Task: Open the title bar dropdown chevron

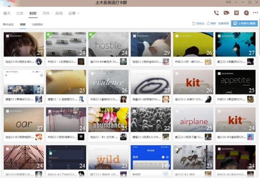Action: [x=236, y=2]
